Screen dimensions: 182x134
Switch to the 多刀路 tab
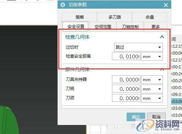coord(114,17)
